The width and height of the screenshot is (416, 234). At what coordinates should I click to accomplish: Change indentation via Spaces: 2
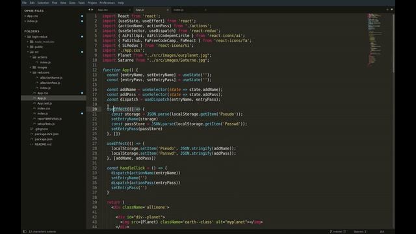360,231
